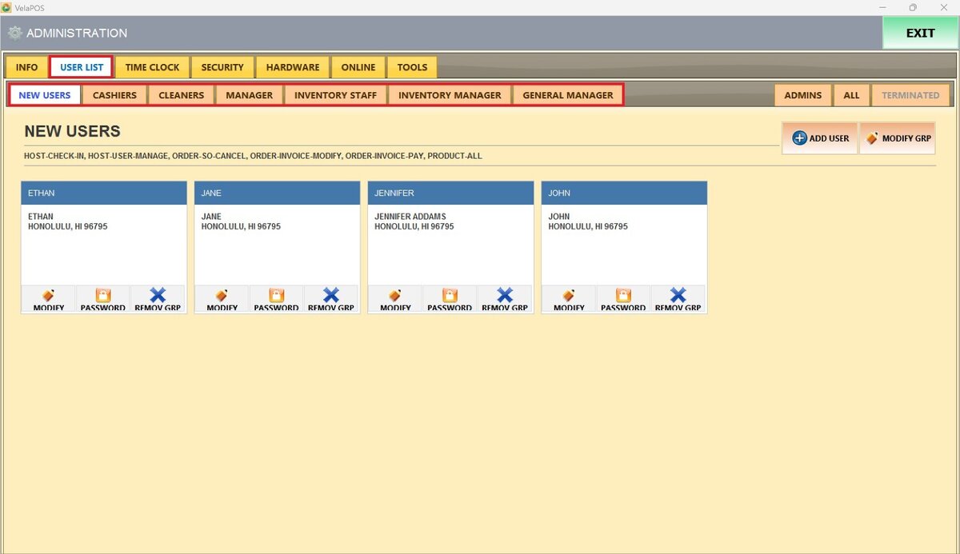Select the JENNIFER user card header

pyautogui.click(x=451, y=193)
